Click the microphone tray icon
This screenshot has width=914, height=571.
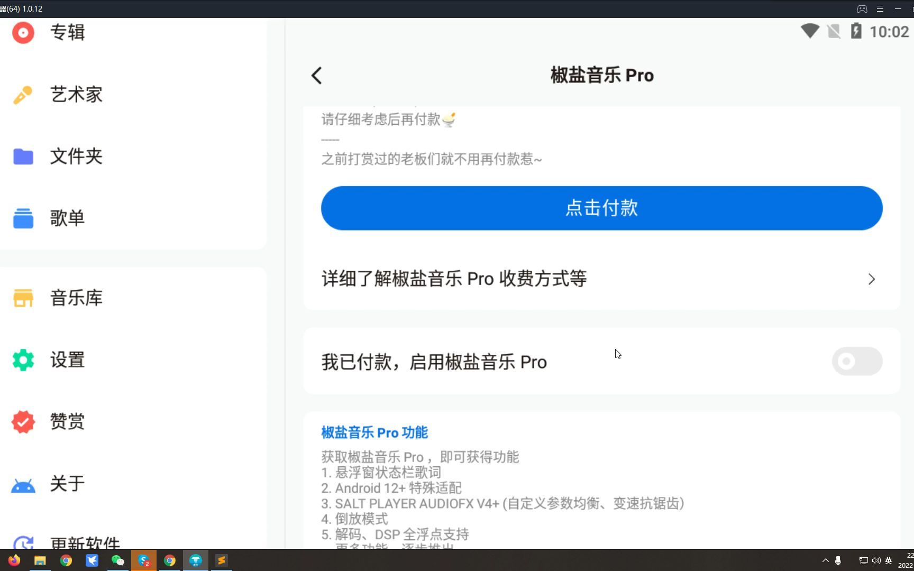(838, 560)
